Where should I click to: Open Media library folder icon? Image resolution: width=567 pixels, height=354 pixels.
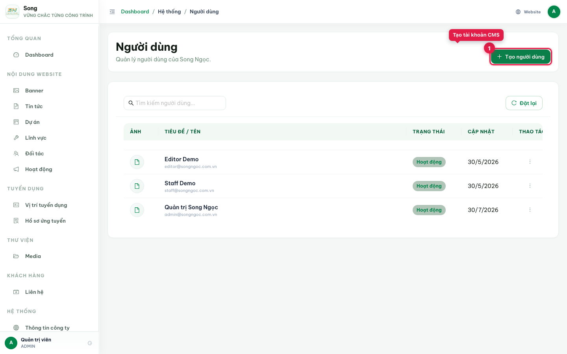(x=16, y=256)
